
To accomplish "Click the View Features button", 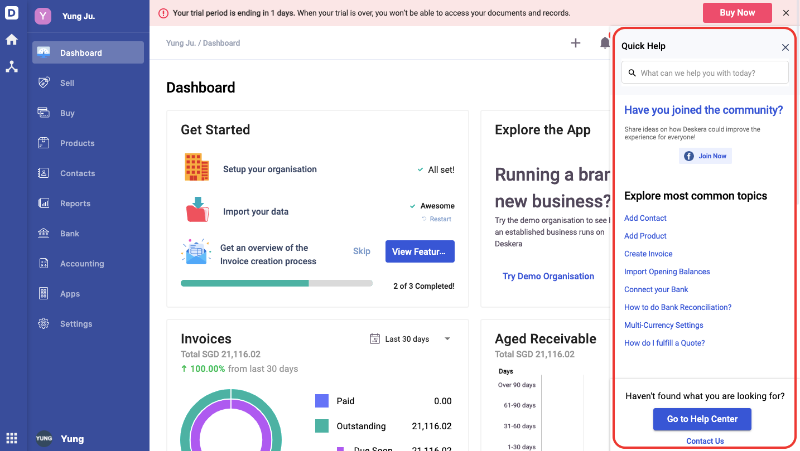I will [420, 251].
